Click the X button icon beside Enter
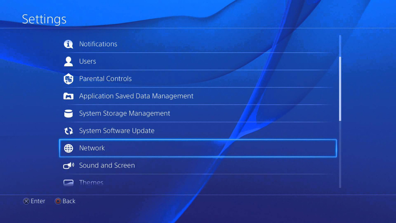Screen dimensions: 396x223 tap(26, 201)
